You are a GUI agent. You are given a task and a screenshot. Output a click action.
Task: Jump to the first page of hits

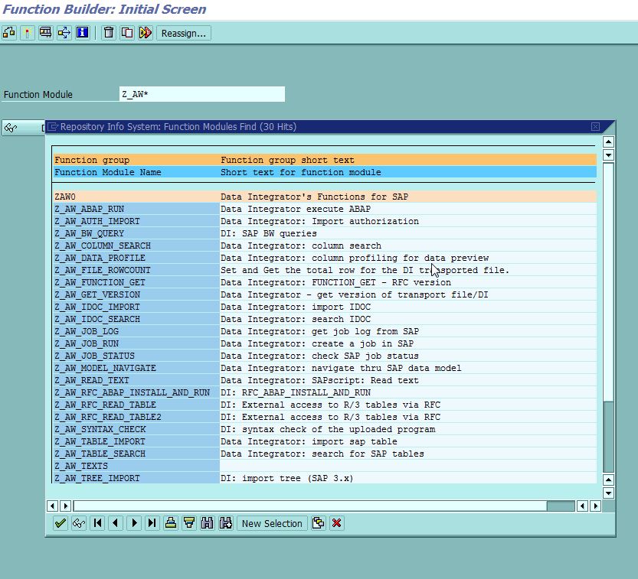[97, 523]
